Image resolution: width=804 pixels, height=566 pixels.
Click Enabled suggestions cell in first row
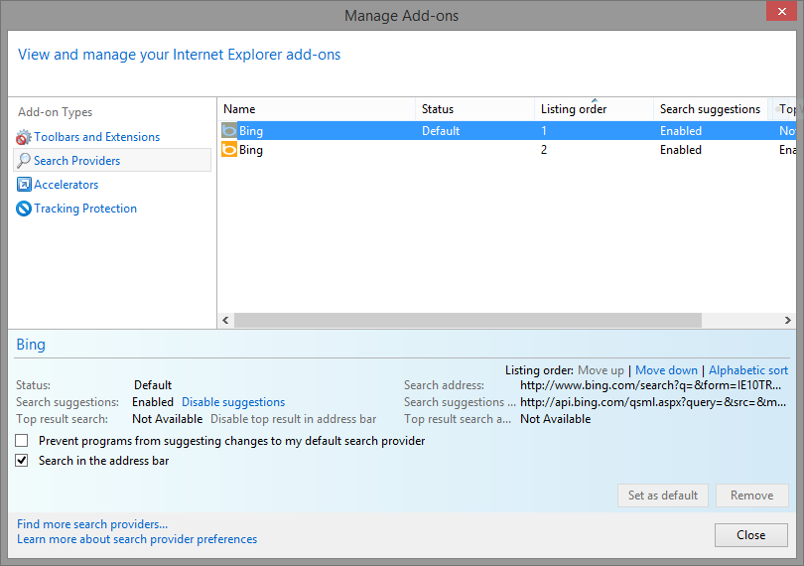point(681,131)
